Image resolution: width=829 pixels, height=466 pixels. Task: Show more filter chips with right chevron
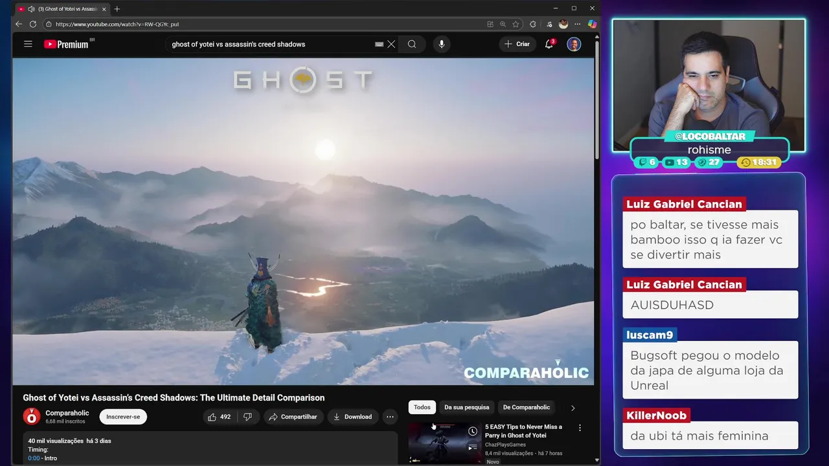point(573,408)
